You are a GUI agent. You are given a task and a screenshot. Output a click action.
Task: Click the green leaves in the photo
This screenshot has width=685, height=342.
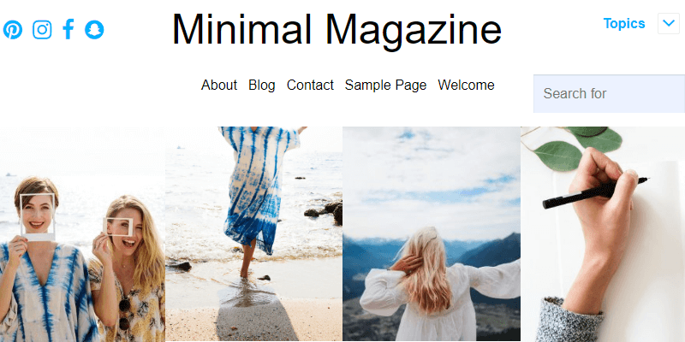tap(576, 148)
